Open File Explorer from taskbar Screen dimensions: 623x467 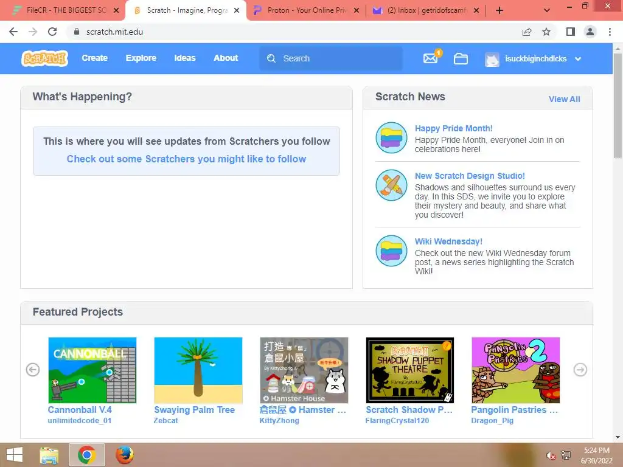49,455
